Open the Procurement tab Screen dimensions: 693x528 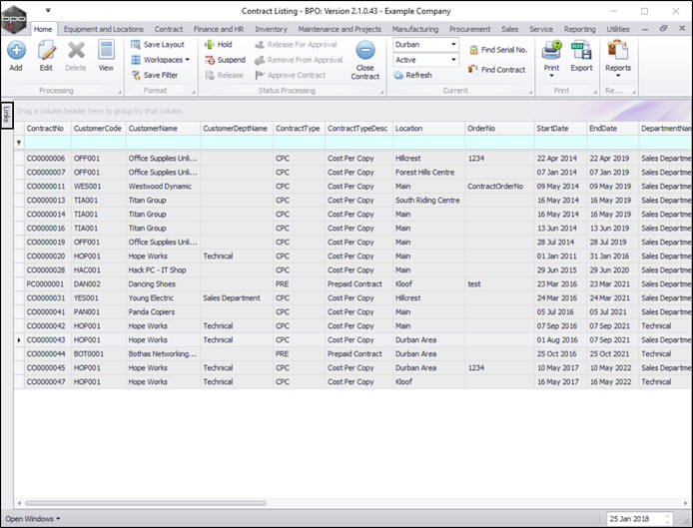(x=469, y=29)
